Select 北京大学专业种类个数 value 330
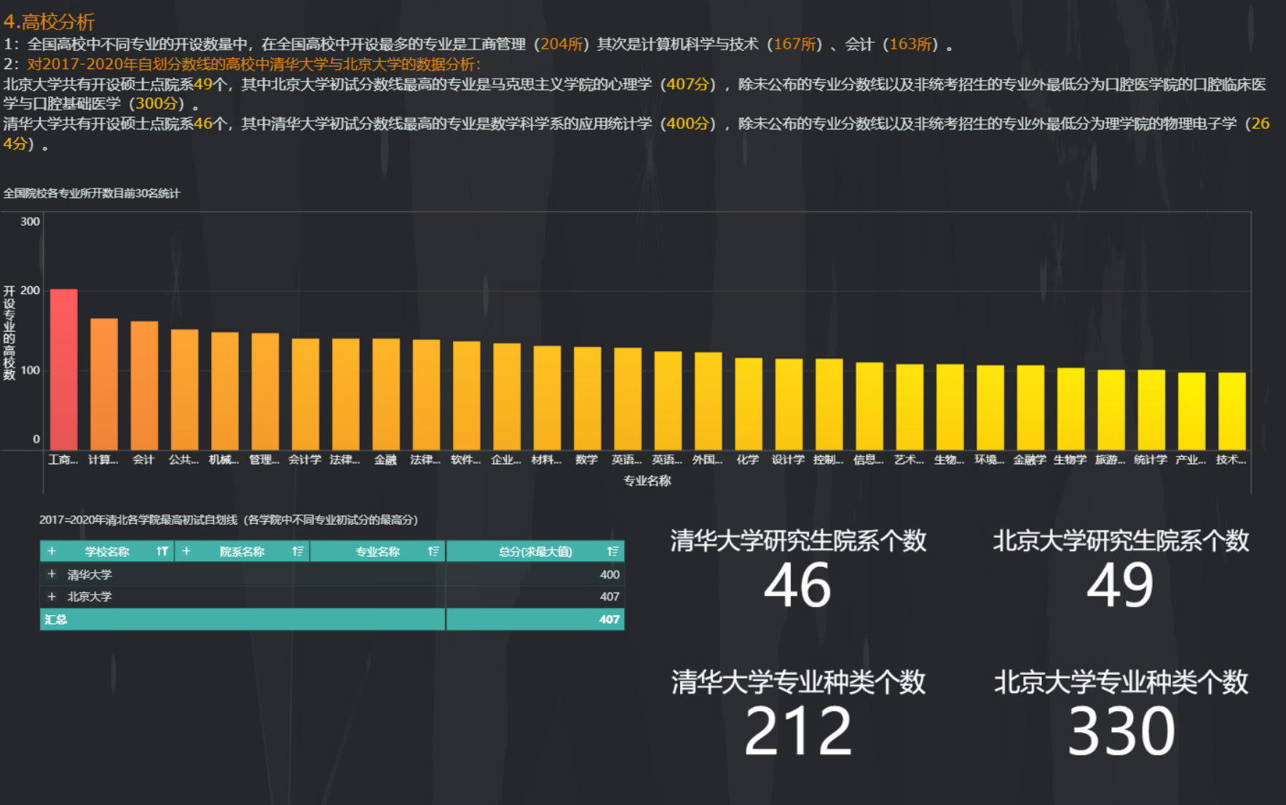Viewport: 1286px width, 805px height. click(1120, 731)
